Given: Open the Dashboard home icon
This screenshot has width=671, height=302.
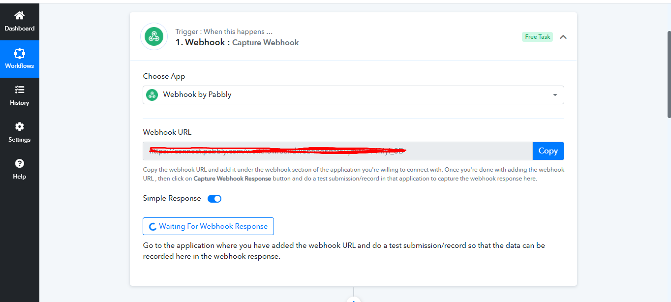Looking at the screenshot, I should coord(19,15).
